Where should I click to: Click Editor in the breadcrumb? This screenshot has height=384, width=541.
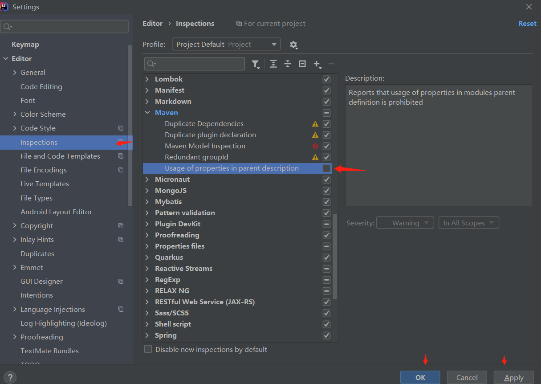point(153,24)
